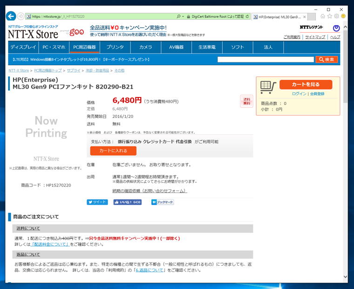Click the 商品コード HP15270220 text
354x289 pixels.
coord(46,185)
